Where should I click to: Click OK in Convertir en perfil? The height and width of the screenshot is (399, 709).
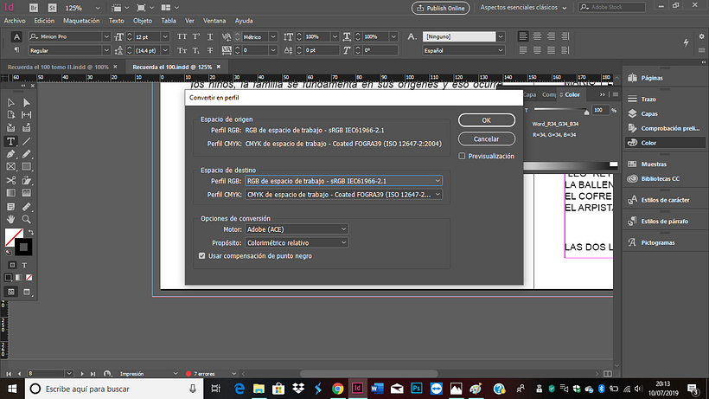click(x=487, y=120)
